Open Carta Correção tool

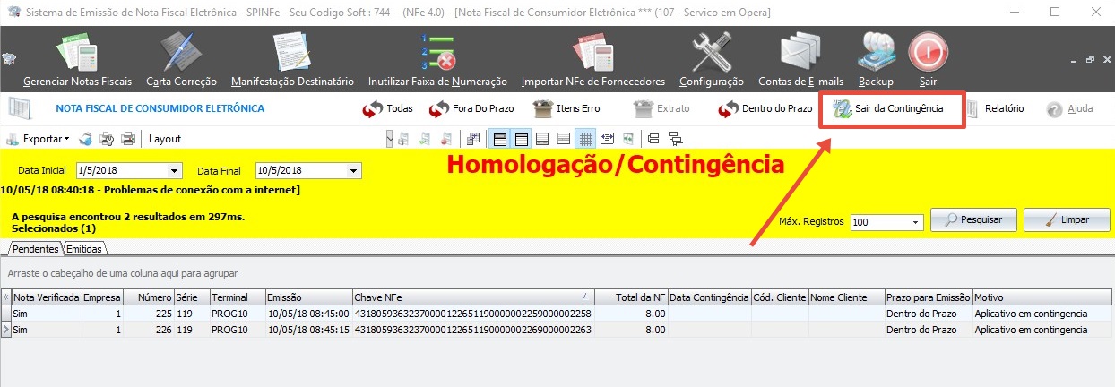(181, 60)
